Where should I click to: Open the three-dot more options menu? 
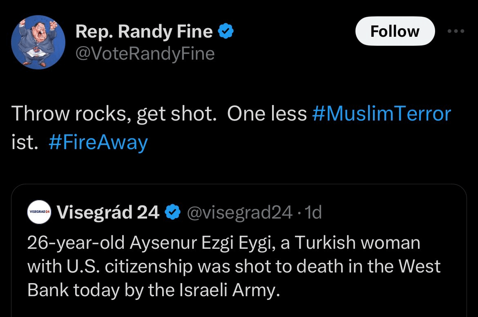click(456, 31)
